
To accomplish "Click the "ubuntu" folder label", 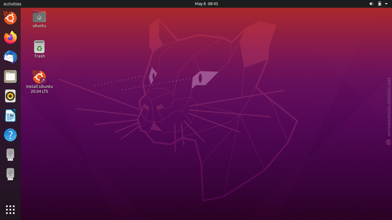I will tap(39, 26).
